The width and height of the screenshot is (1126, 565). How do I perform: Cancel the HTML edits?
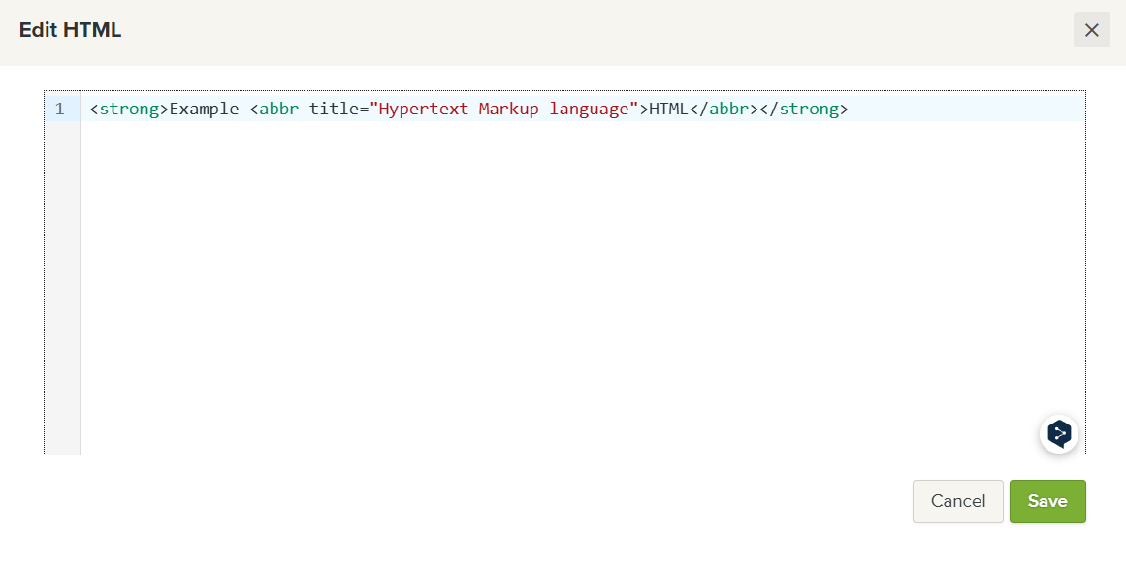pyautogui.click(x=957, y=501)
